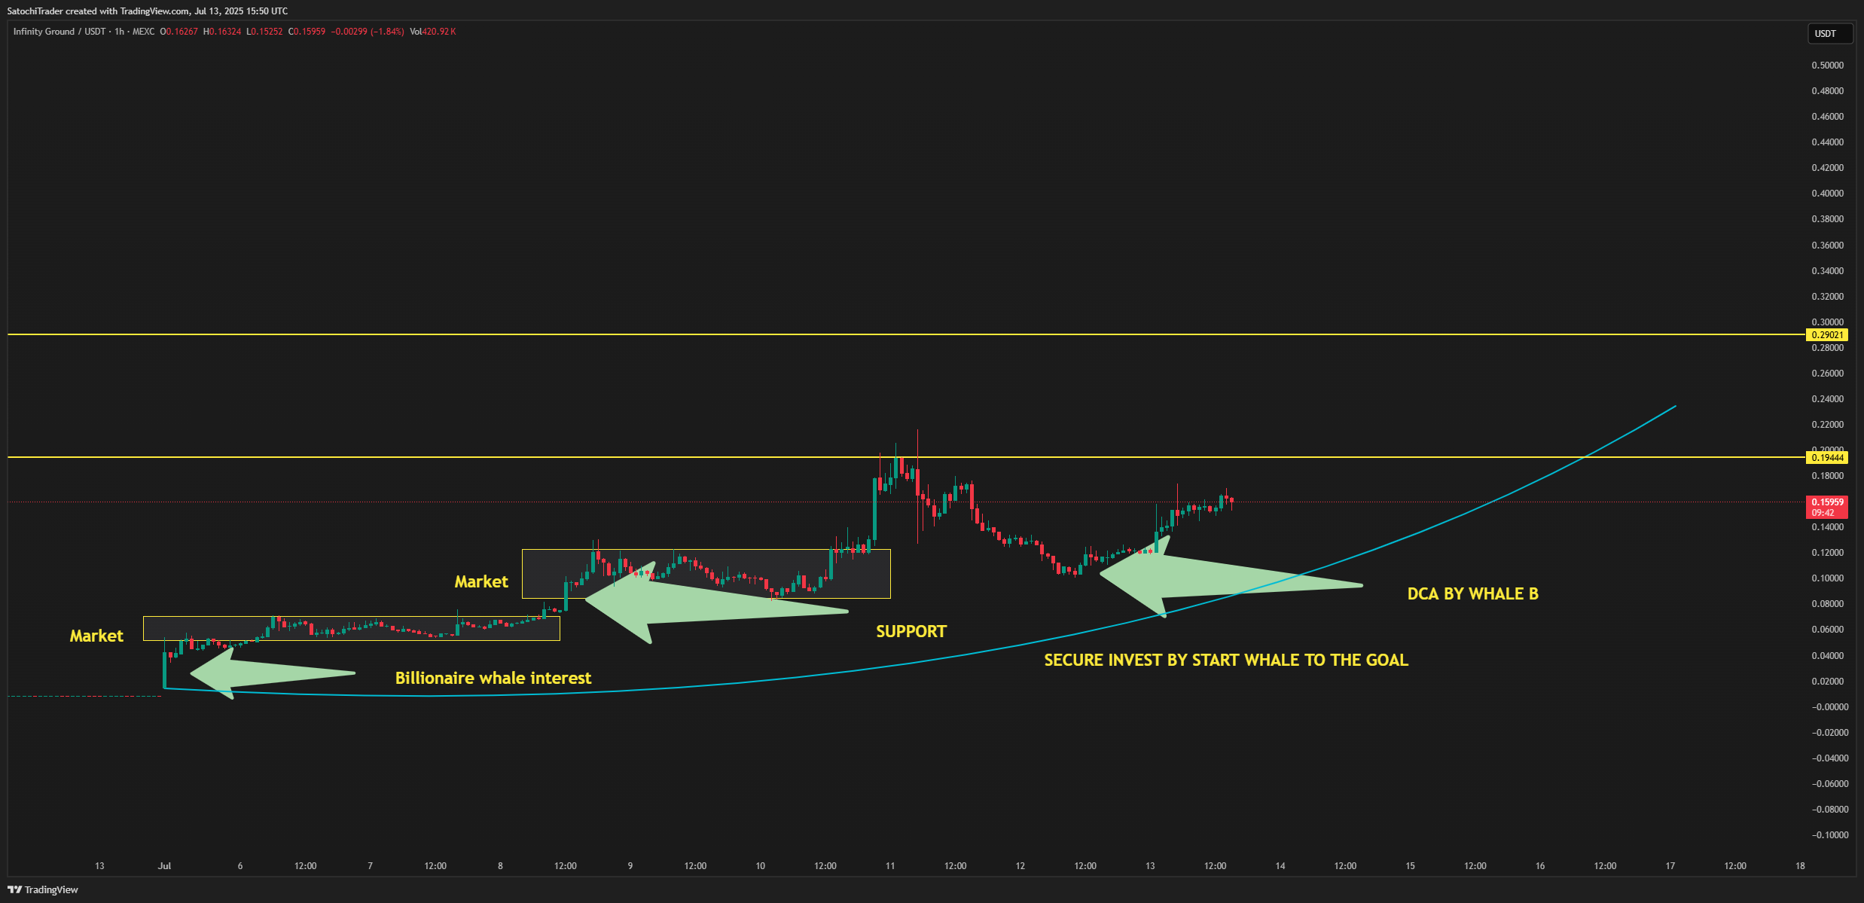1864x903 pixels.
Task: Select the close value C0.15959 in the header
Action: tap(307, 32)
